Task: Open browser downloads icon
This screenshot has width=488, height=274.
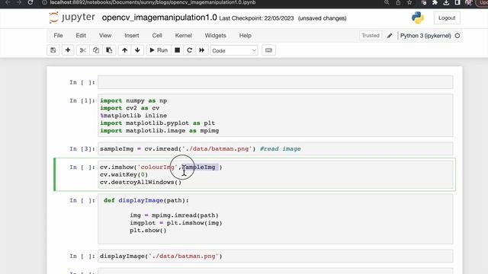Action: [446, 2]
